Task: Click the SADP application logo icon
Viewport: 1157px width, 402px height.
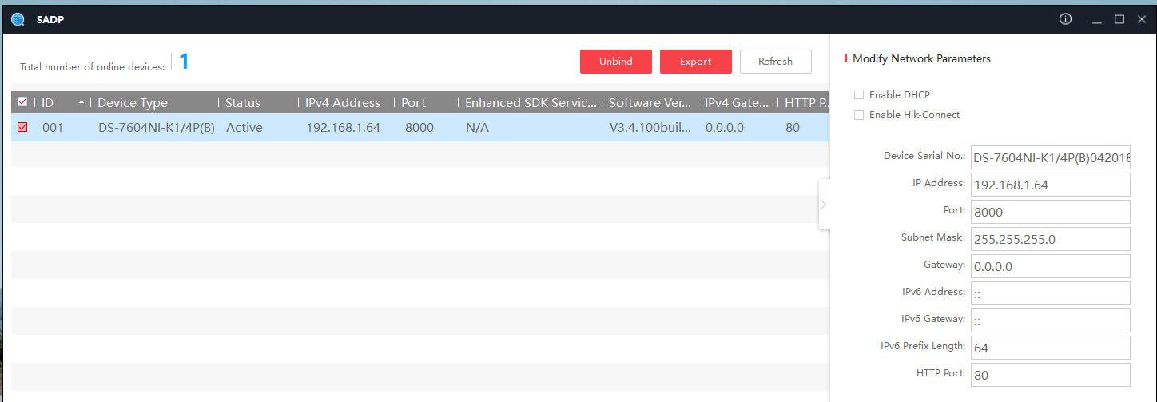Action: pyautogui.click(x=18, y=19)
